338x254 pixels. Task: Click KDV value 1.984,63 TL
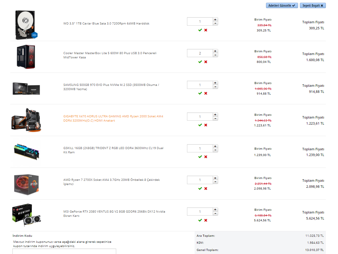coord(315,243)
